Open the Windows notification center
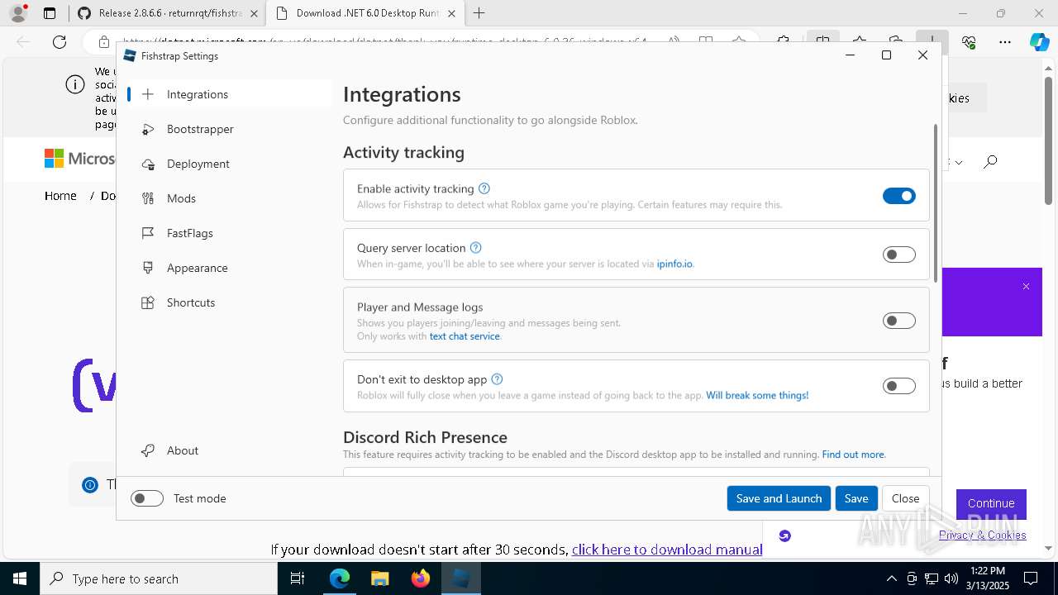The height and width of the screenshot is (595, 1058). point(1031,578)
